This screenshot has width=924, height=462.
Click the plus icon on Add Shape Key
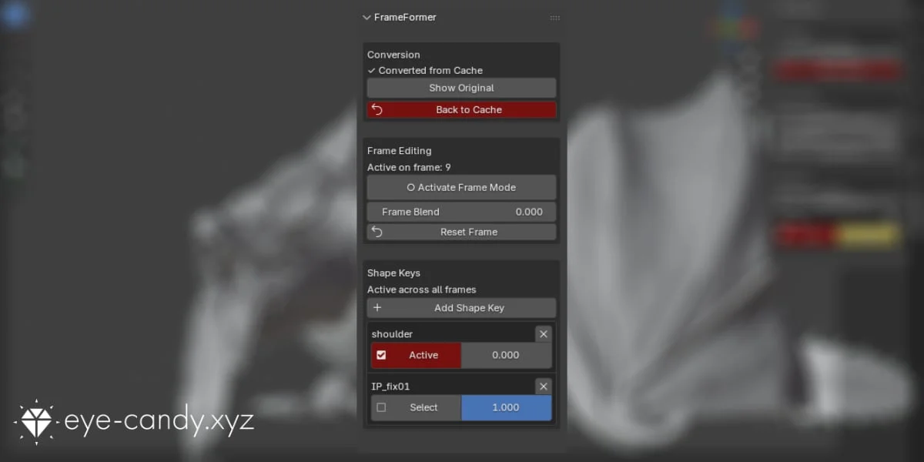[377, 307]
